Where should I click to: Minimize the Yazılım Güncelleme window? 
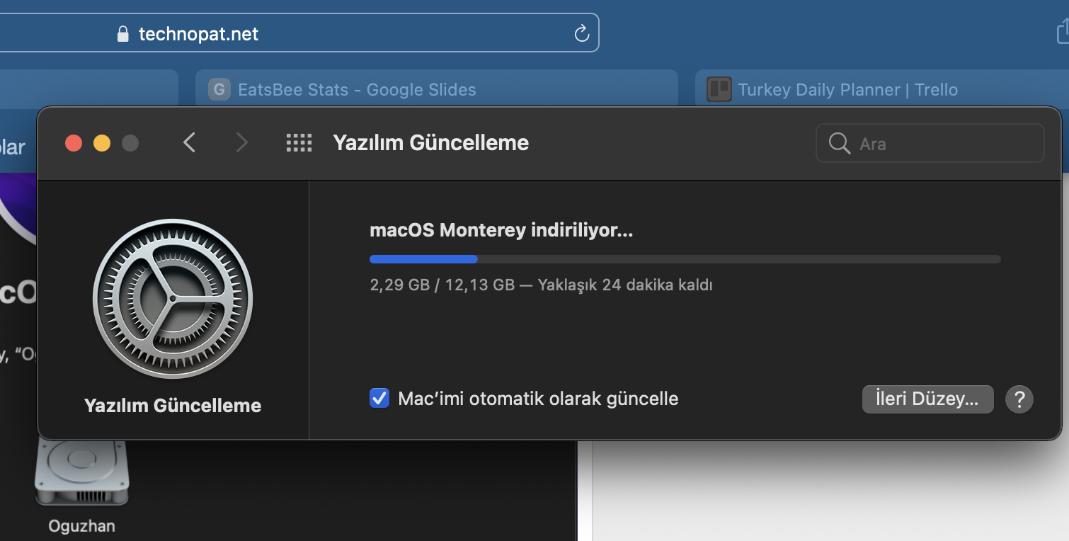click(x=102, y=144)
